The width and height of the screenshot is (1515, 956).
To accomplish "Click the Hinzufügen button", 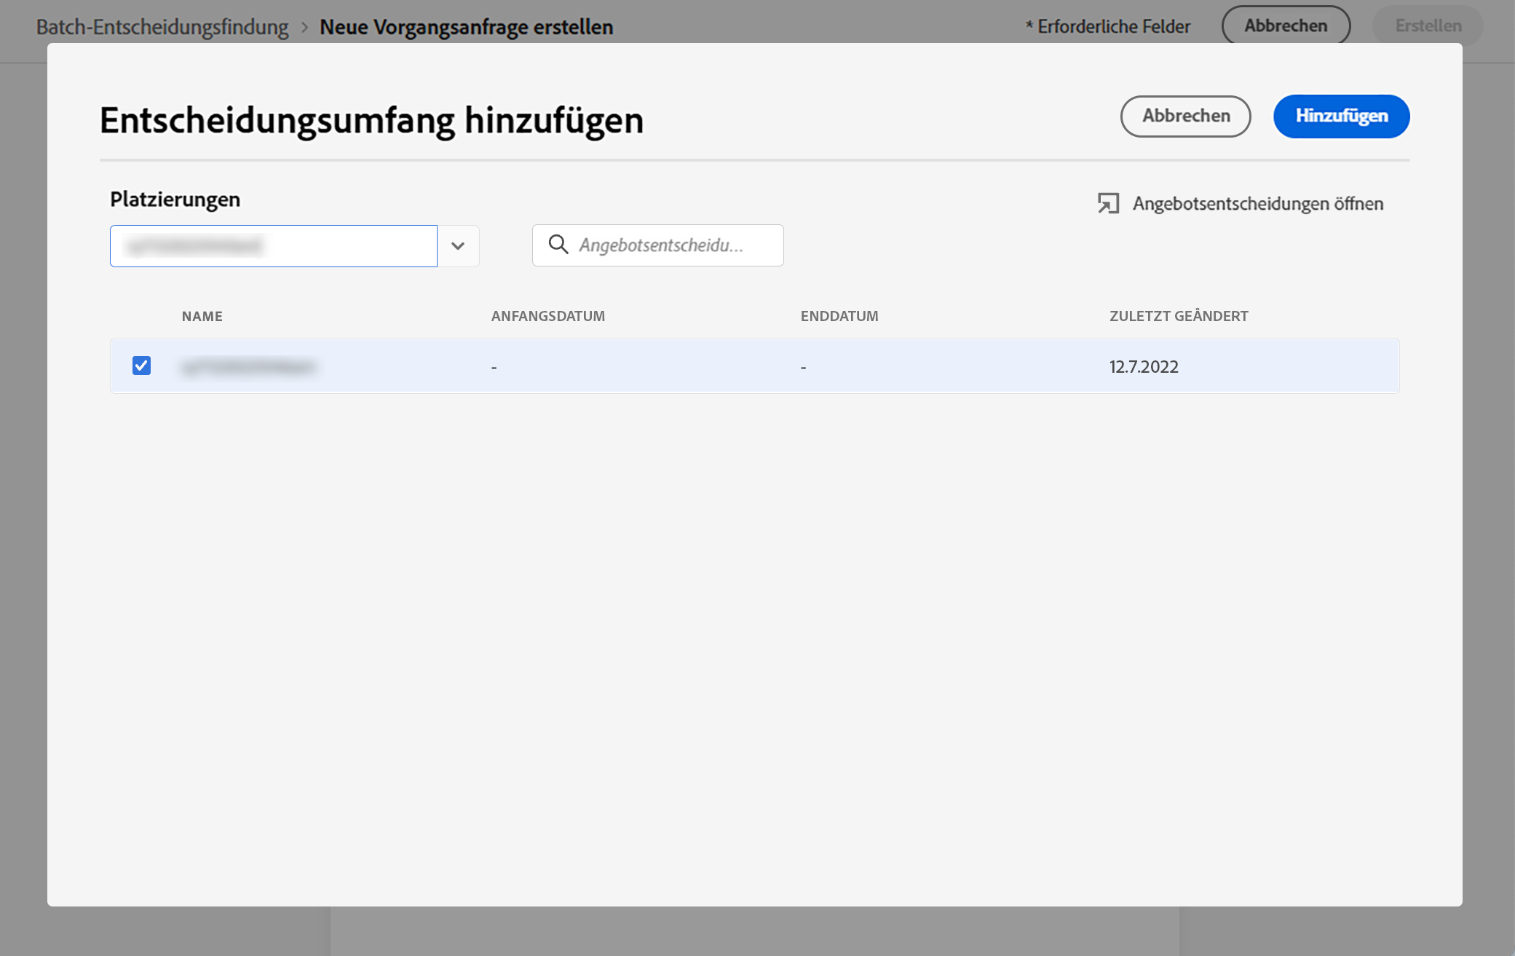I will coord(1341,116).
